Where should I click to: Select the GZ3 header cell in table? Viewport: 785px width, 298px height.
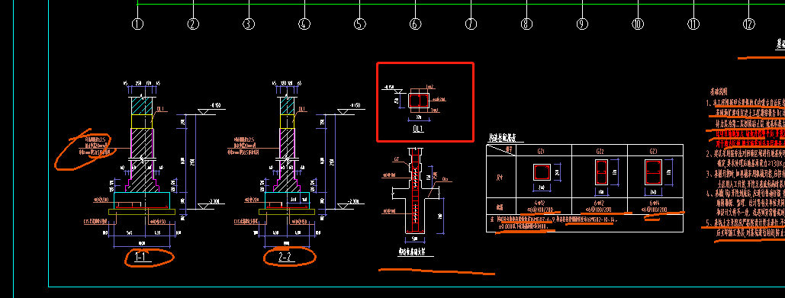[655, 150]
